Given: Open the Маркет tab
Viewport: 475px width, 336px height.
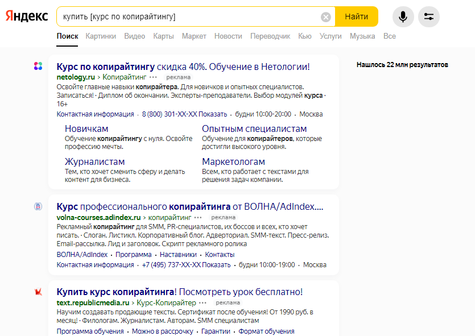Looking at the screenshot, I should (194, 36).
